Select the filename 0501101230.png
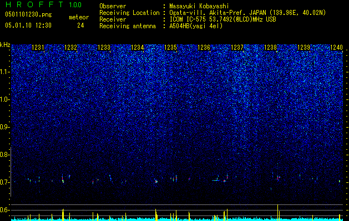The width and height of the screenshot is (349, 221). coord(28,15)
